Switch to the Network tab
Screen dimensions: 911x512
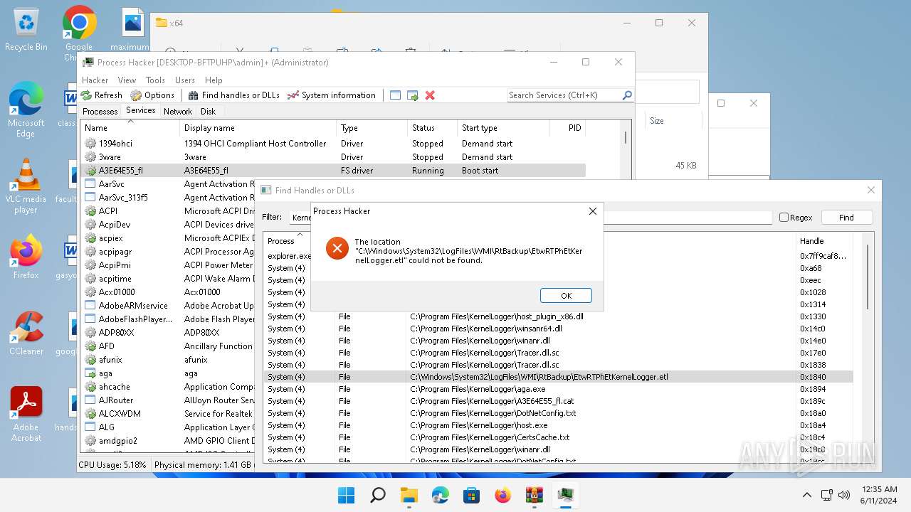point(178,112)
